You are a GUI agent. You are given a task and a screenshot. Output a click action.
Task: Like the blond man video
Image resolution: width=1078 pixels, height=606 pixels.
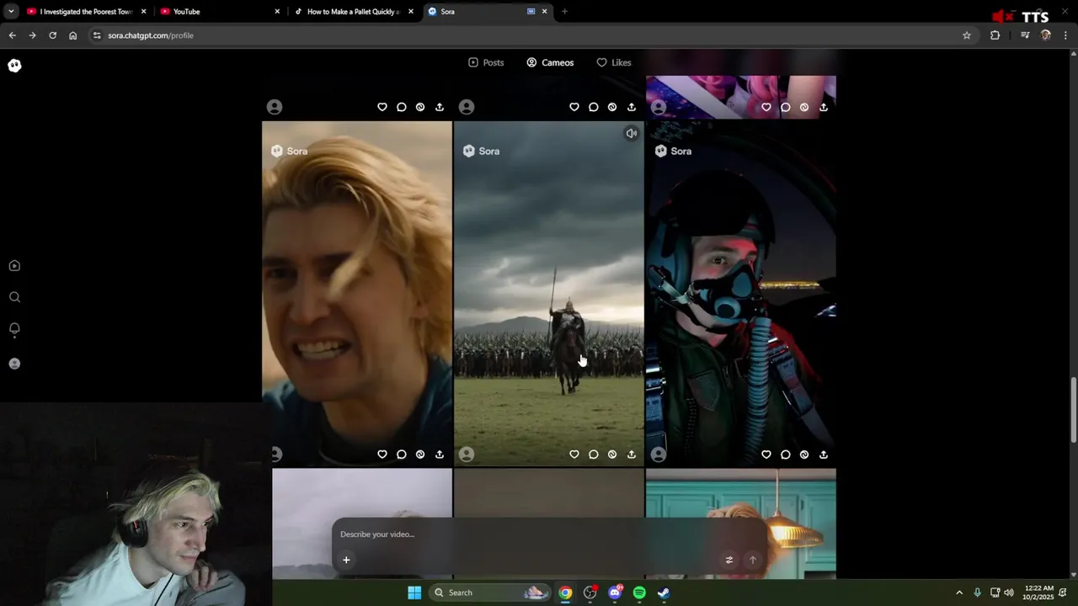click(x=382, y=454)
